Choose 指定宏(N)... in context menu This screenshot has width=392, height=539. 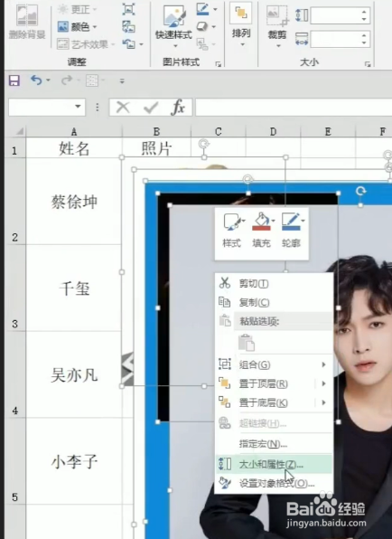(274, 444)
